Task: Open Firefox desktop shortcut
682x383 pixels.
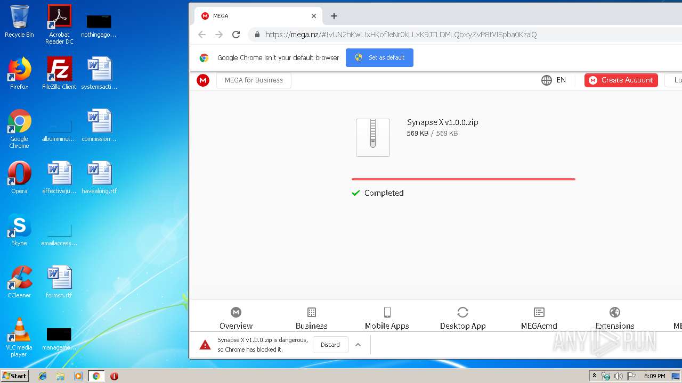Action: pyautogui.click(x=19, y=73)
